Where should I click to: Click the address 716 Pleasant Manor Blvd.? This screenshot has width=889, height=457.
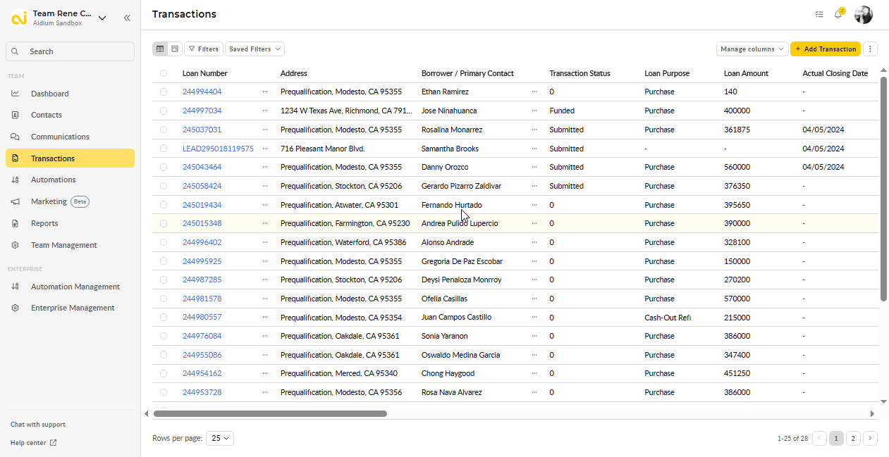tap(324, 149)
